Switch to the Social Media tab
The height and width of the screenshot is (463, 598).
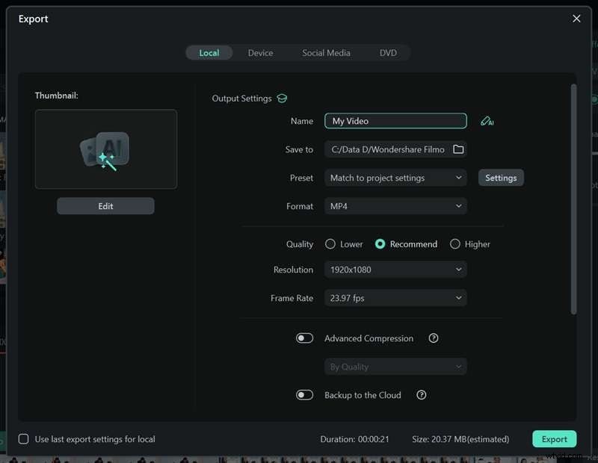(x=326, y=53)
